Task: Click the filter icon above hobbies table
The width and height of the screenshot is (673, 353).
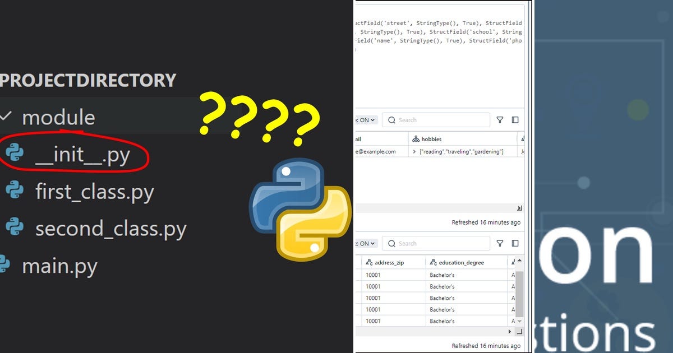Action: [x=500, y=120]
